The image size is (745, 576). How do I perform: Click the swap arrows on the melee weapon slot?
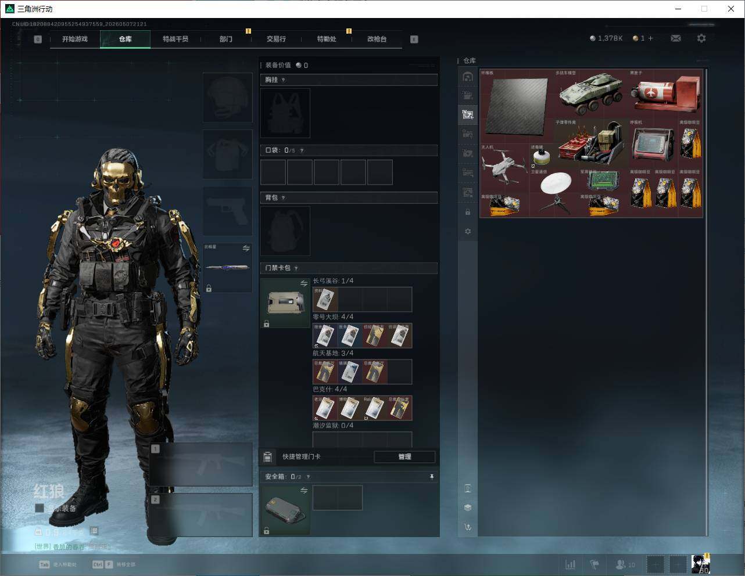[x=246, y=248]
